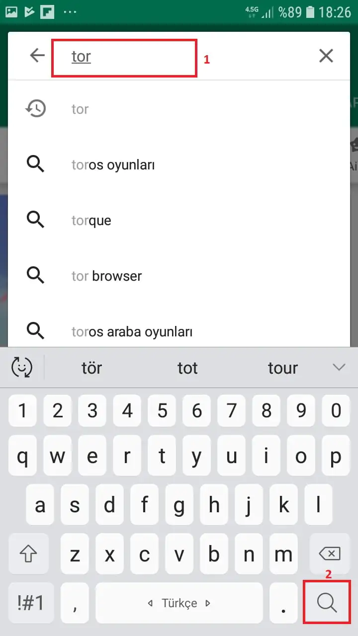The image size is (358, 636).
Task: Choose the 'tour' word prediction
Action: coord(282,368)
